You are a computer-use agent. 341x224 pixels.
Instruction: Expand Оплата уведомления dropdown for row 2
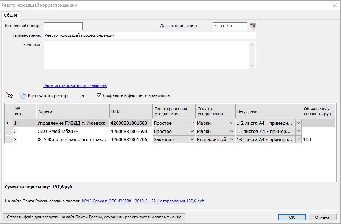(231, 132)
